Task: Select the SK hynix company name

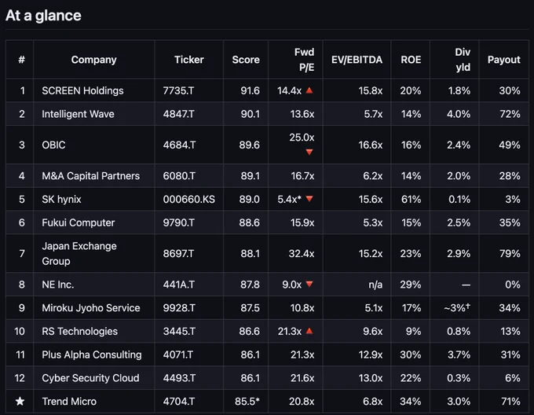Action: coord(61,200)
